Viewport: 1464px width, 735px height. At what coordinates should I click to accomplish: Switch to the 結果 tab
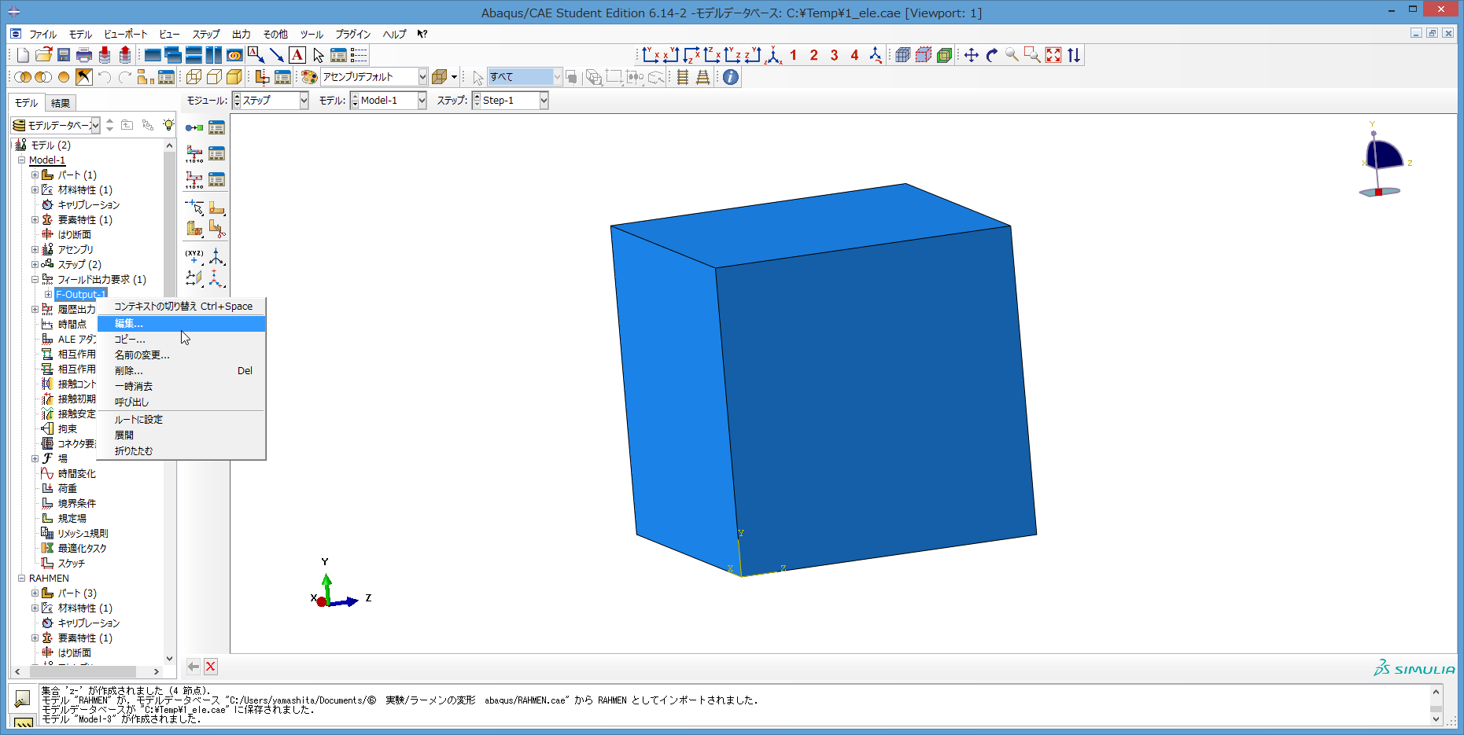coord(61,103)
